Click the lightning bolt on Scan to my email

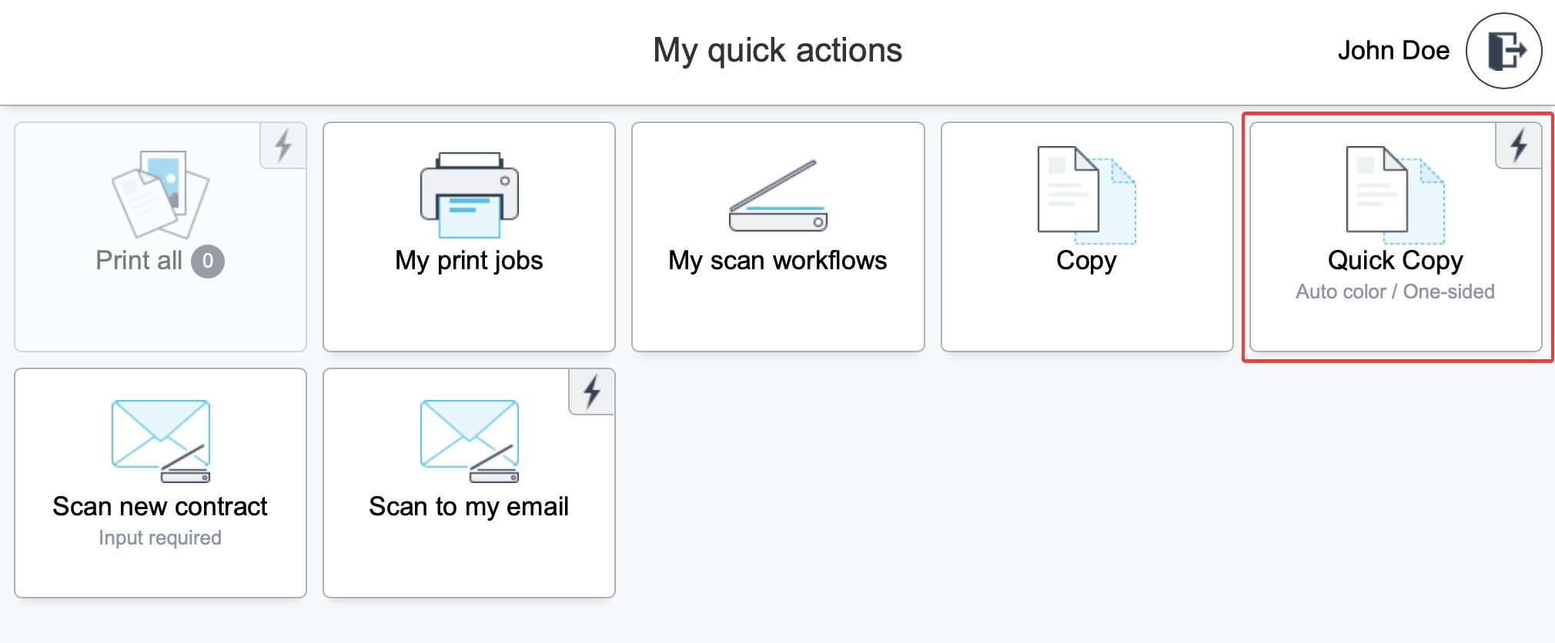click(x=592, y=391)
